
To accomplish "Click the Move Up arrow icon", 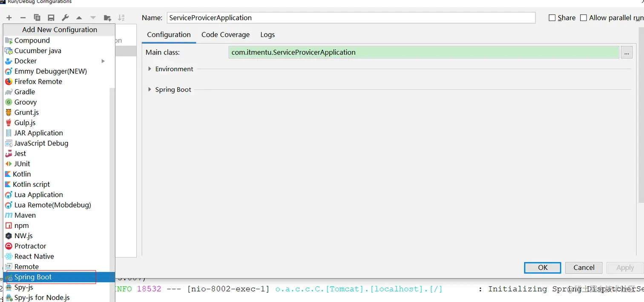I will pyautogui.click(x=79, y=17).
